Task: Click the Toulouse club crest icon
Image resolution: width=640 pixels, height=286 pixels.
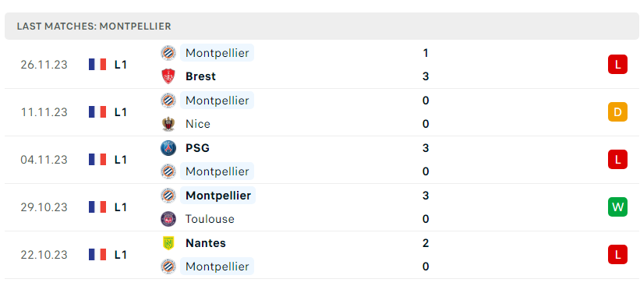Action: [168, 219]
